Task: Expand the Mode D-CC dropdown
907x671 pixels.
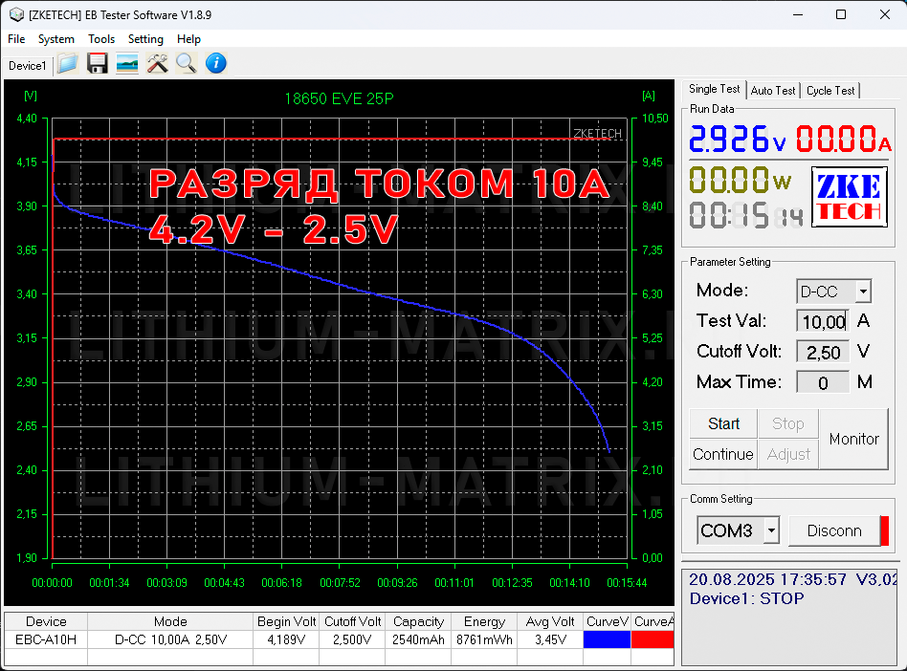Action: pyautogui.click(x=863, y=292)
